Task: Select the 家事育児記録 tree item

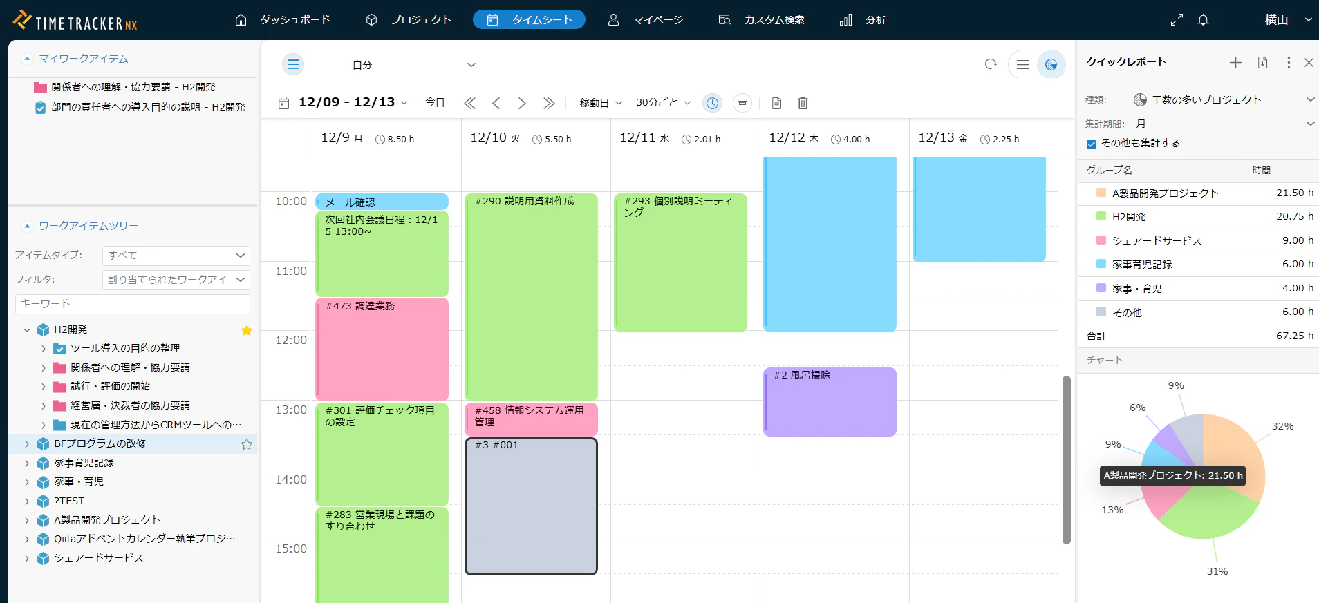Action: click(84, 463)
